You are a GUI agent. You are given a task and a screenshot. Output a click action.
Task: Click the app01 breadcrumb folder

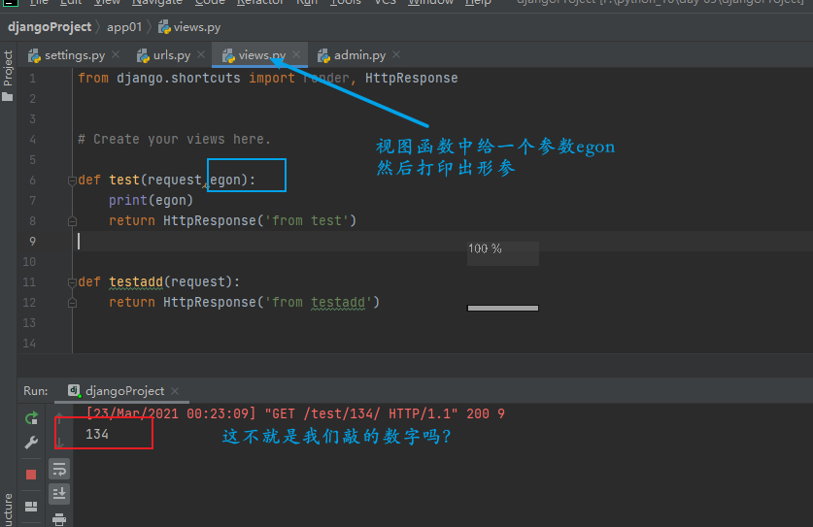click(124, 27)
